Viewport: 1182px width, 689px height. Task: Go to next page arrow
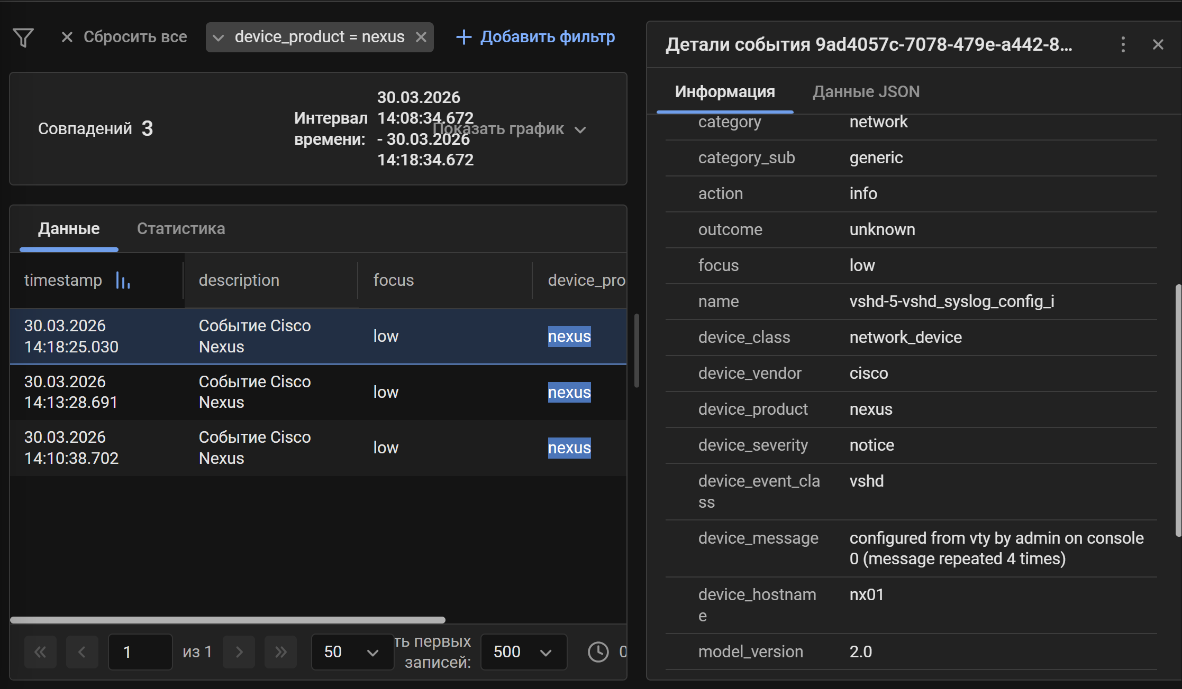click(x=239, y=652)
